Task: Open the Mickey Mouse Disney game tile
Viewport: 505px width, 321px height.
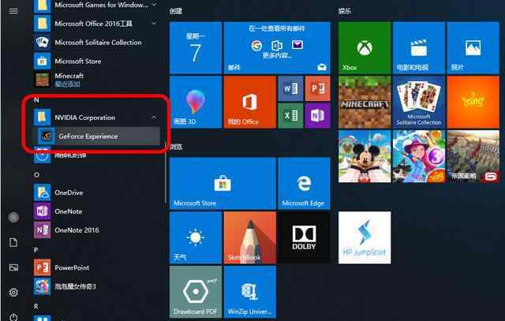Action: [365, 156]
